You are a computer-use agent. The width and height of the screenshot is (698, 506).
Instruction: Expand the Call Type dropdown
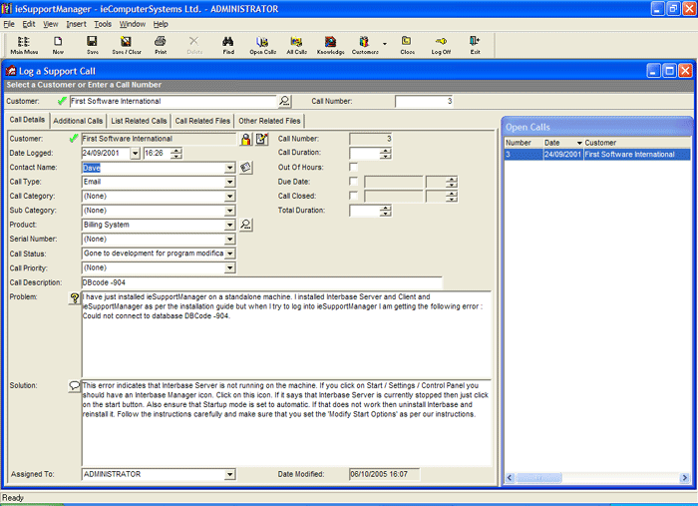(x=230, y=183)
